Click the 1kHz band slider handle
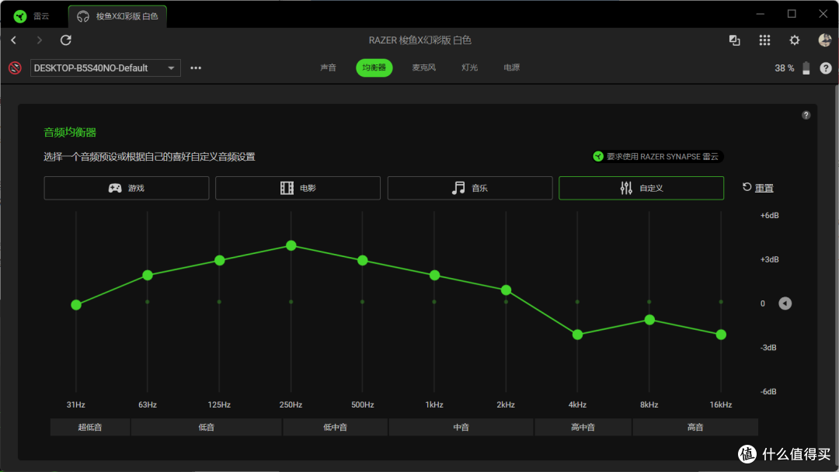Screen dimensions: 839x472 click(434, 276)
